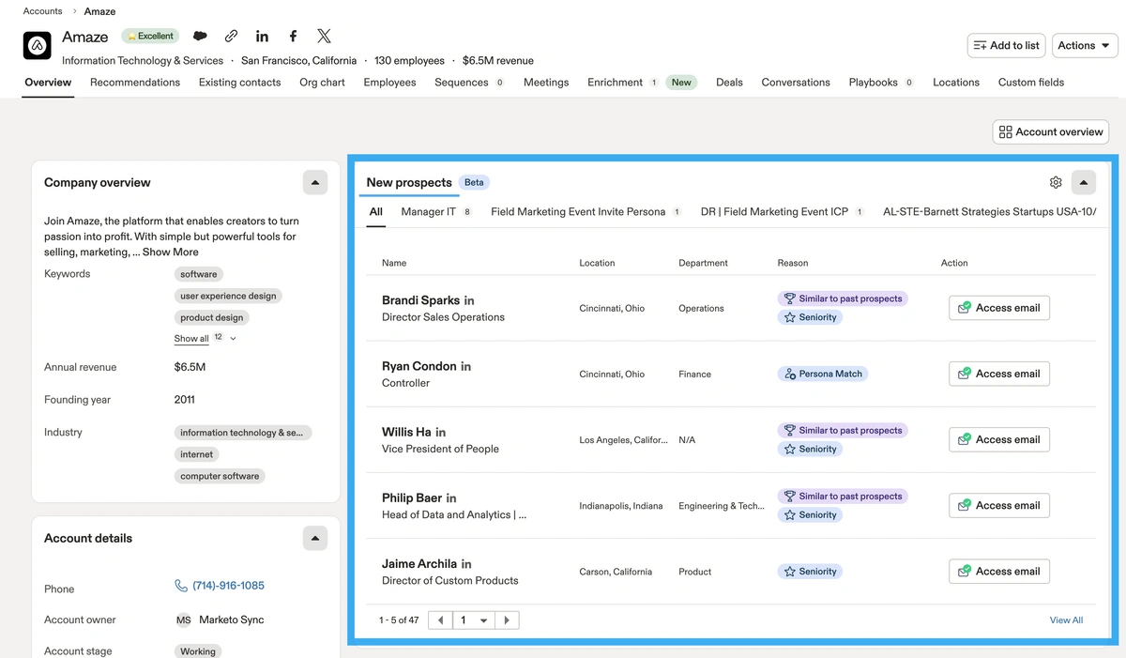The image size is (1126, 658).
Task: Open the Sequences tab
Action: tap(469, 83)
